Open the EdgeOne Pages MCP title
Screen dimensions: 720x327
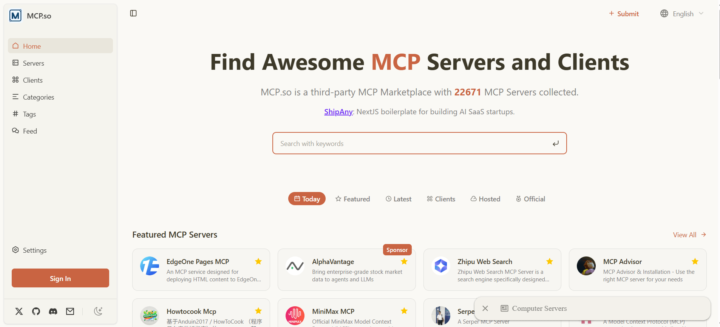(x=198, y=261)
